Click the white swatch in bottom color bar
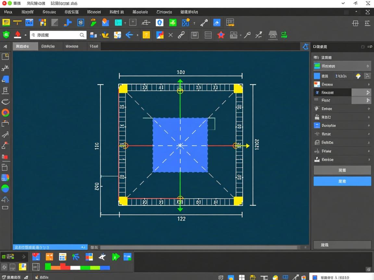374x280 pixels. pyautogui.click(x=75, y=268)
